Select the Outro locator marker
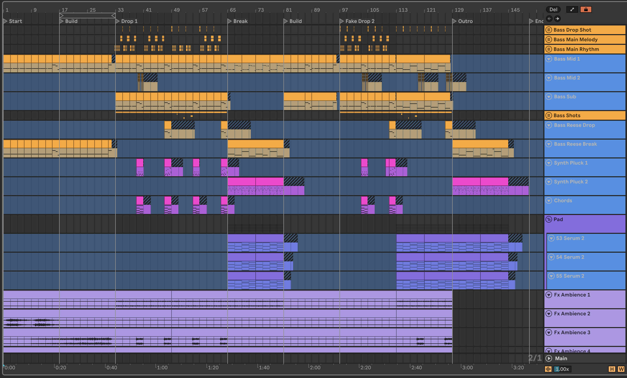The image size is (627, 378). click(454, 21)
